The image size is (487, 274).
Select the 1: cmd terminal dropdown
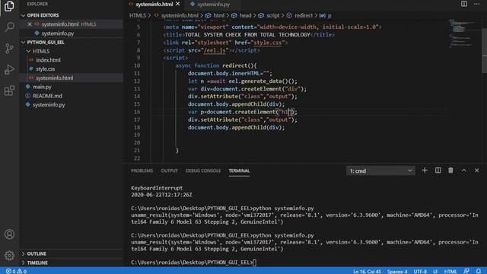coord(380,170)
